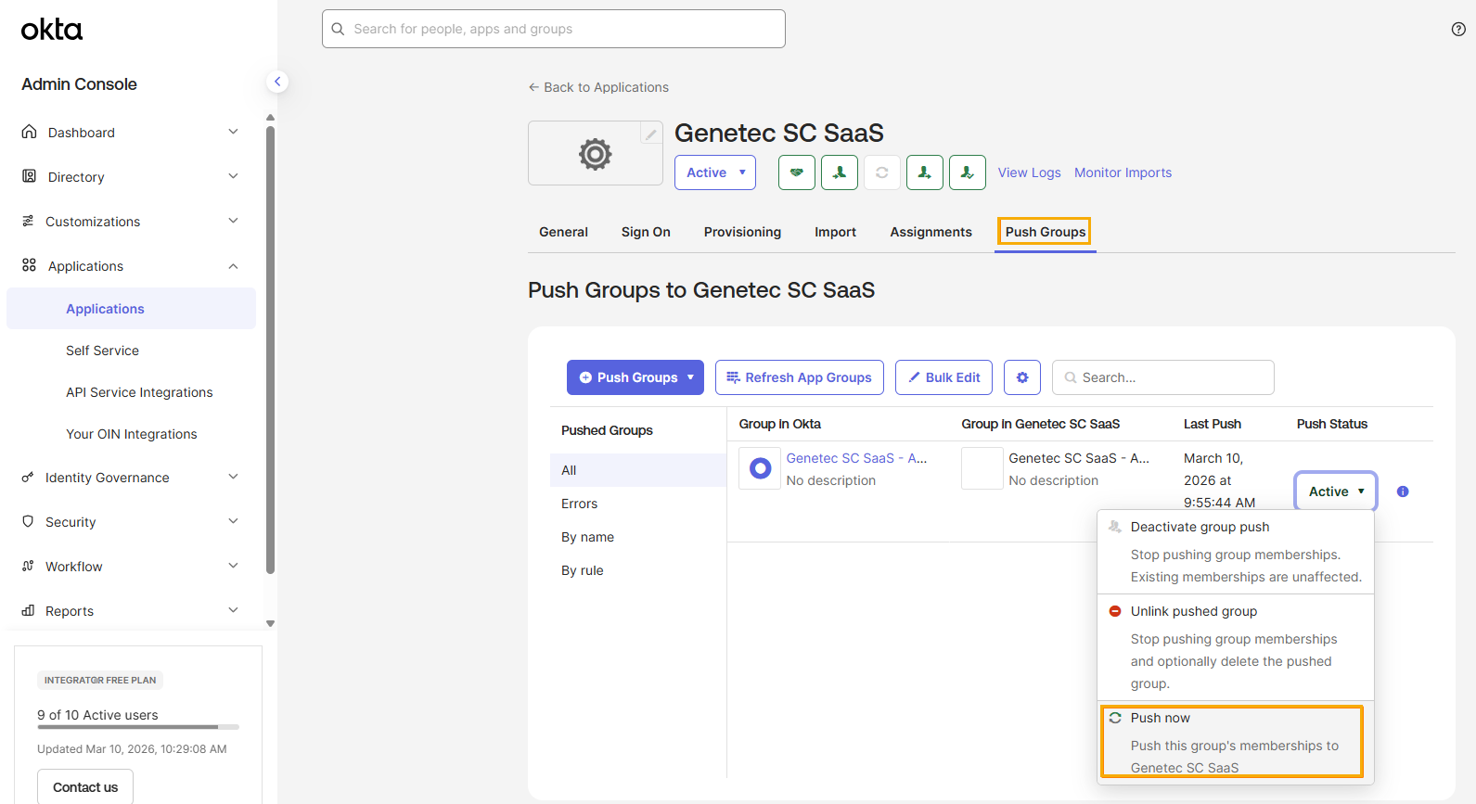Expand the Dashboard menu chevron
Screen dimensions: 1476x804
[233, 132]
